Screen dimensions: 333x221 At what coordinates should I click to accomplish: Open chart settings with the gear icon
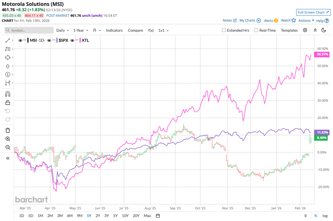(305, 30)
